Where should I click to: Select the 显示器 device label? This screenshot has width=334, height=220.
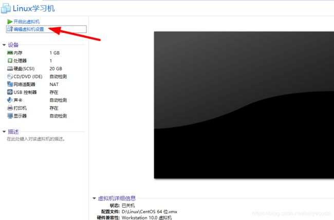20,116
